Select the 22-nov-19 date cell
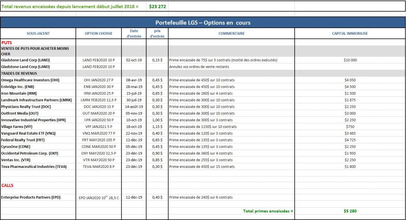 click(134, 134)
